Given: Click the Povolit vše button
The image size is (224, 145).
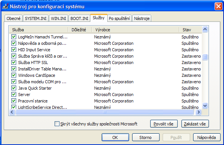Looking at the screenshot, I should pos(164,124).
